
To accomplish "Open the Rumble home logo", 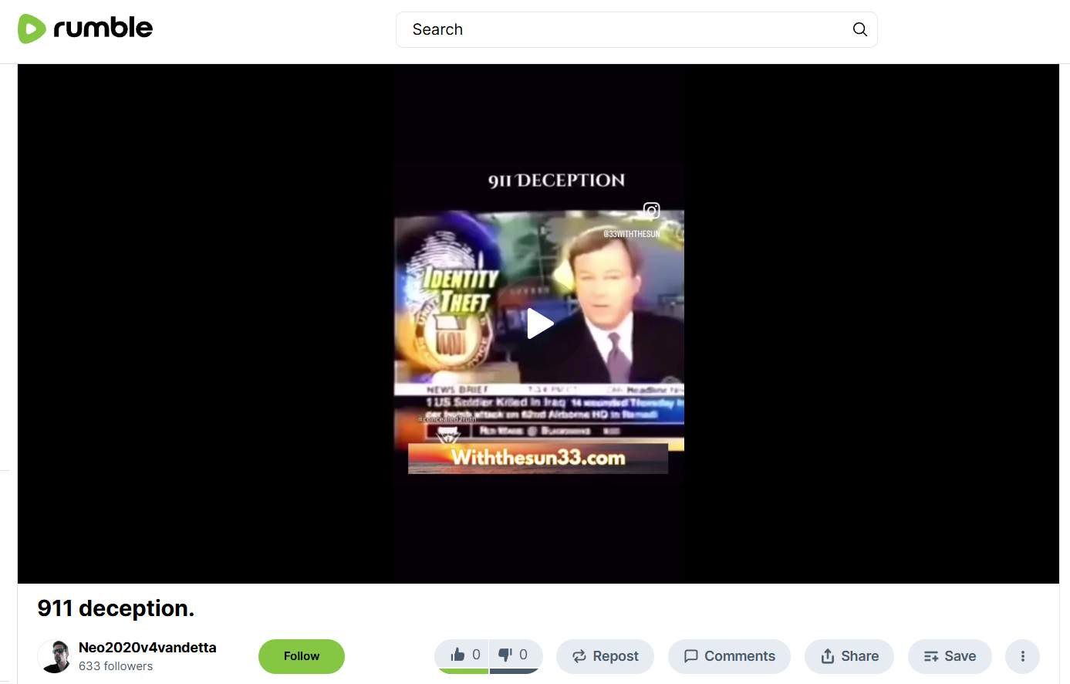I will tap(85, 29).
